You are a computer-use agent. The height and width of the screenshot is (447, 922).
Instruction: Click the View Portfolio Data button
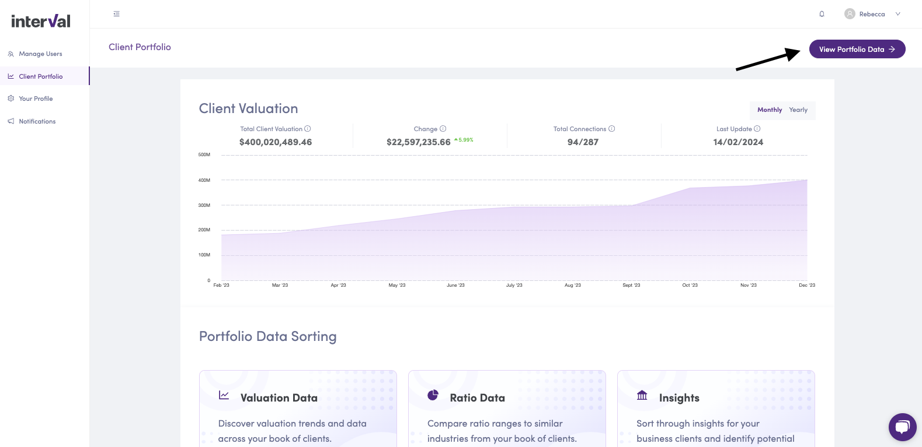pyautogui.click(x=857, y=49)
